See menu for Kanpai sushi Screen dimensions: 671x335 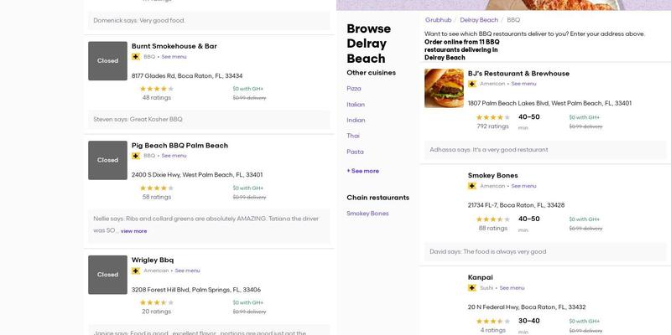512,288
